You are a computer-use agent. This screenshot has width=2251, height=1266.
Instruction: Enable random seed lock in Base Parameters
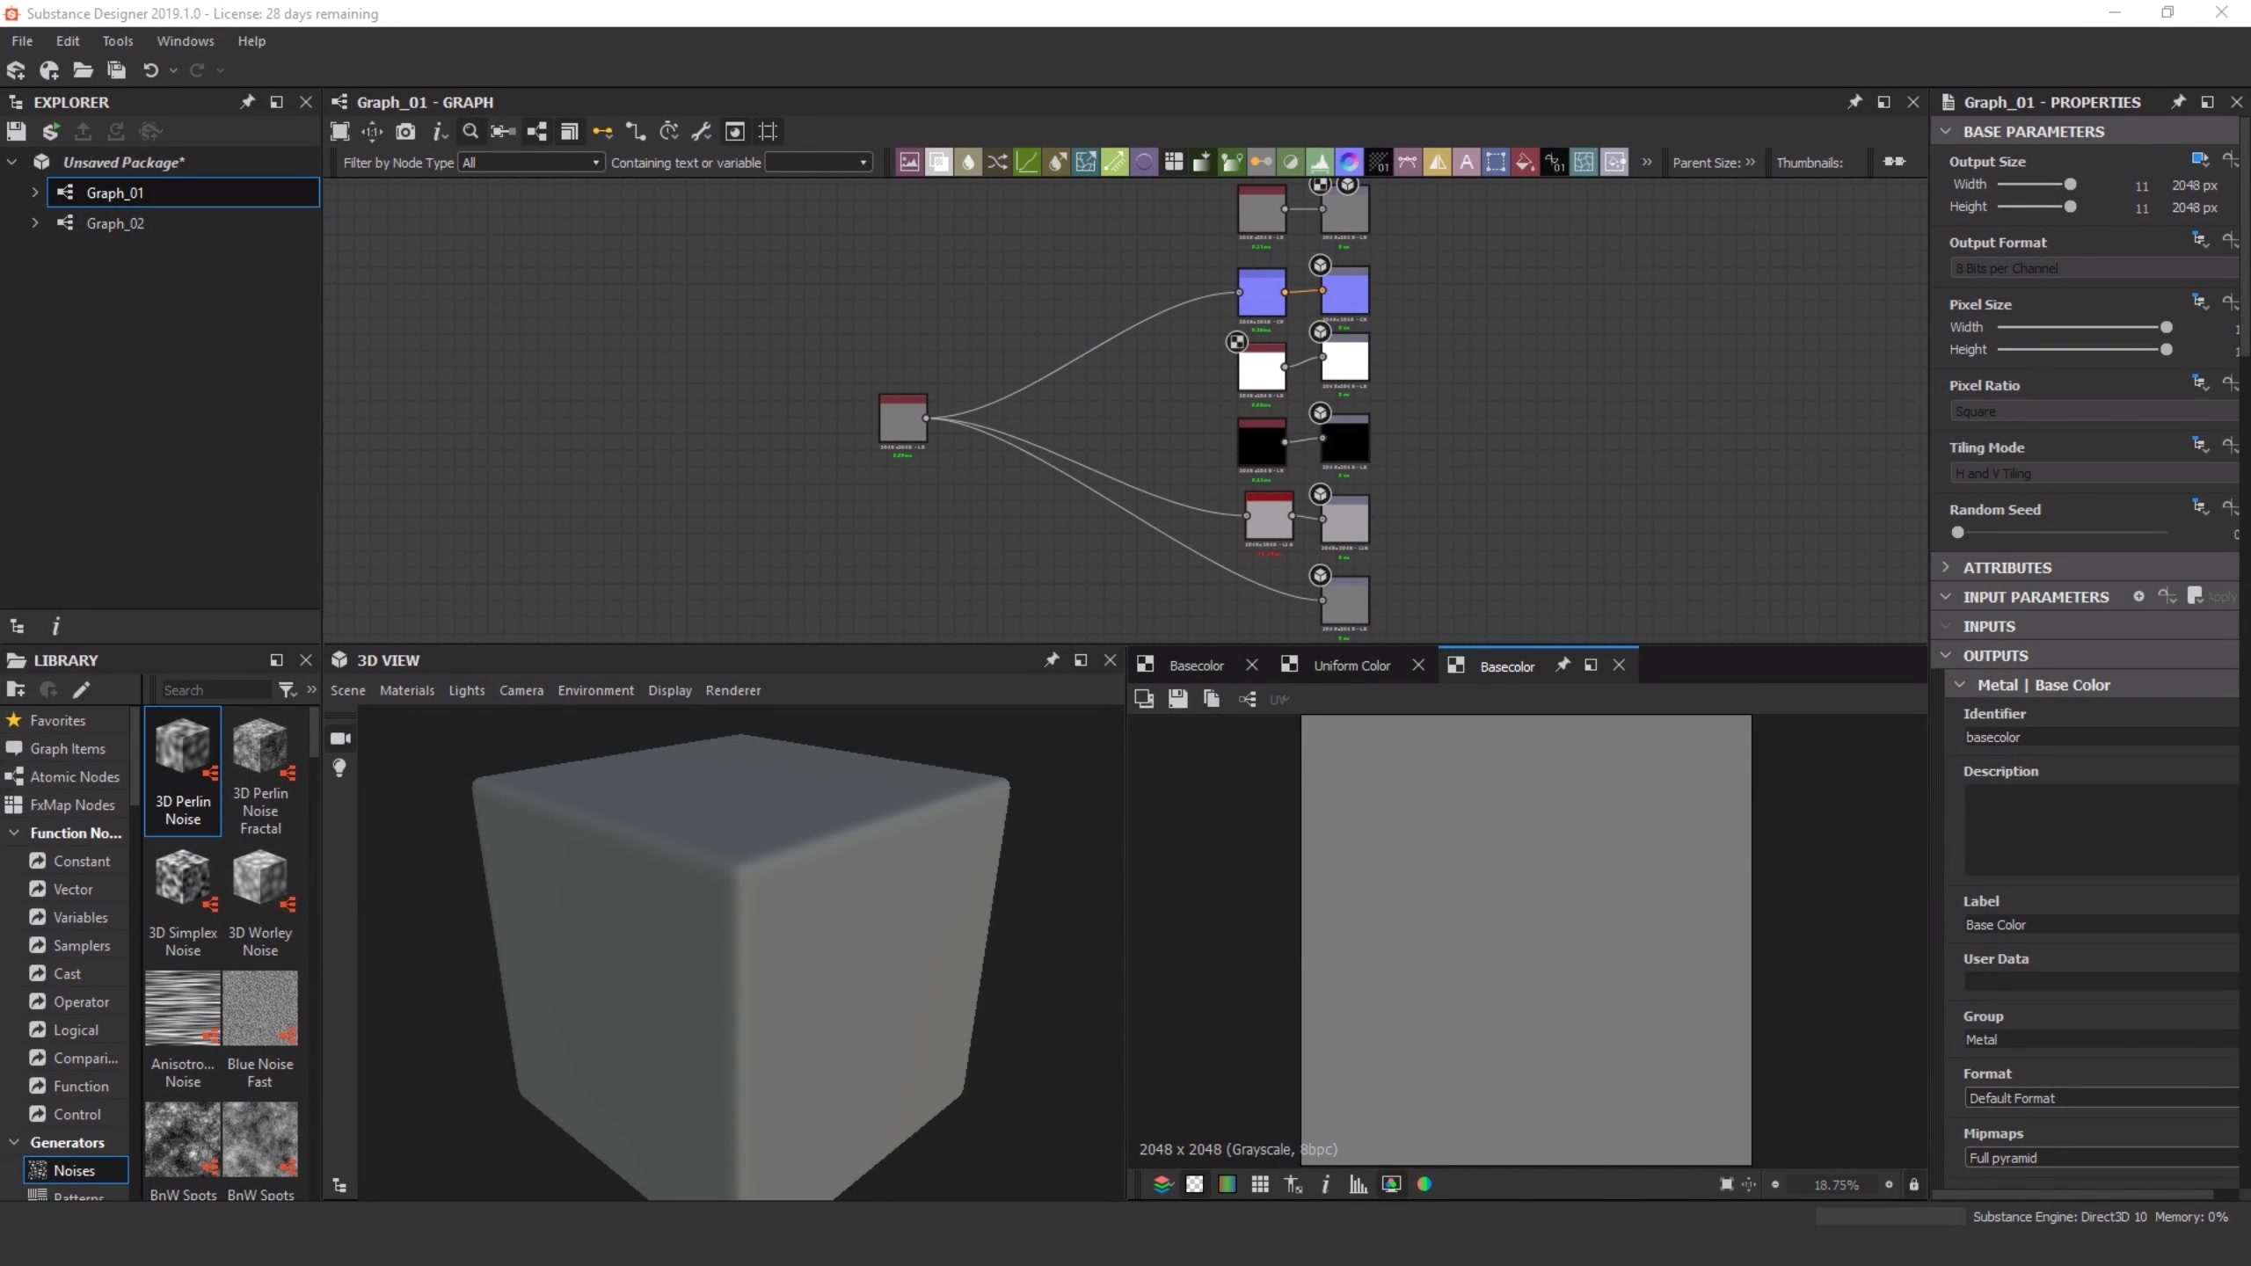(2229, 510)
